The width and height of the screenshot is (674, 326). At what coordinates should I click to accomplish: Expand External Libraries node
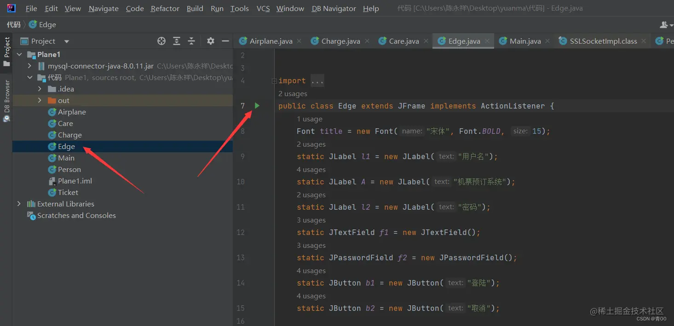click(19, 204)
